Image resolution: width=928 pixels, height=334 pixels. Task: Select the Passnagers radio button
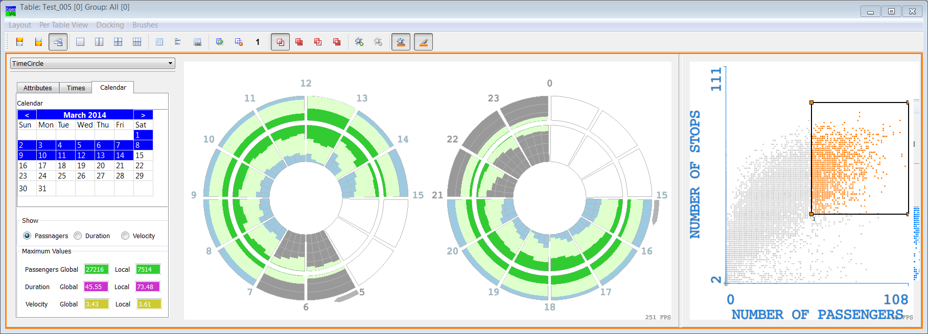pyautogui.click(x=27, y=236)
